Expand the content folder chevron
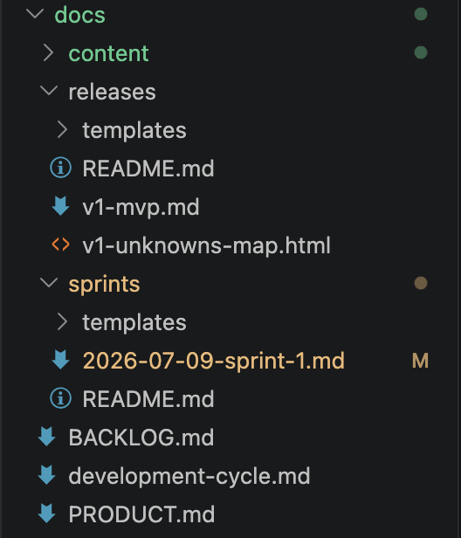 tap(48, 52)
